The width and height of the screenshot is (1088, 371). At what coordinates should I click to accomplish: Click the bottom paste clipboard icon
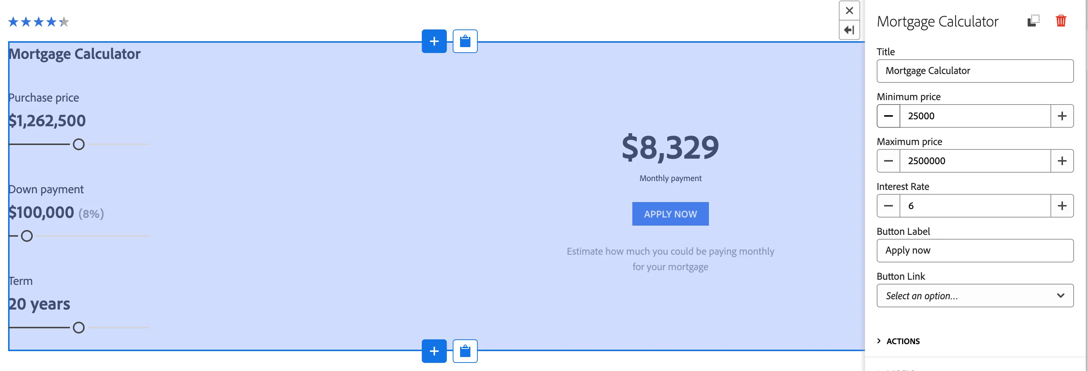(465, 351)
